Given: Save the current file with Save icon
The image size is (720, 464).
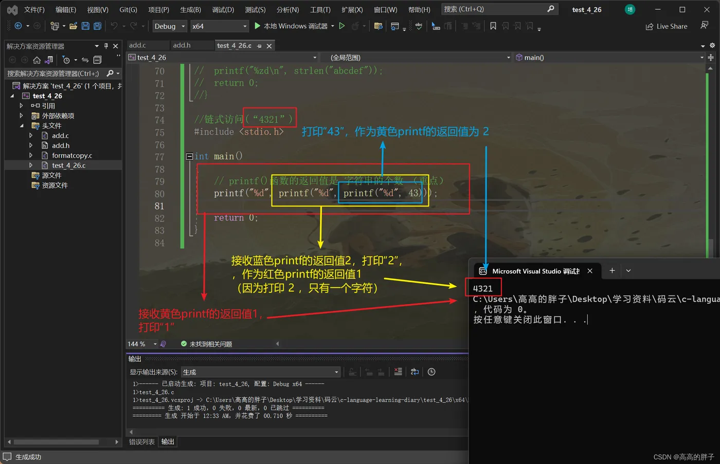Looking at the screenshot, I should click(x=85, y=26).
